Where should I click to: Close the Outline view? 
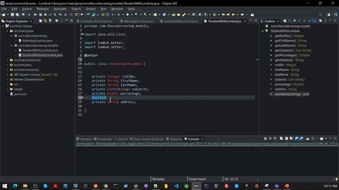click(x=278, y=21)
